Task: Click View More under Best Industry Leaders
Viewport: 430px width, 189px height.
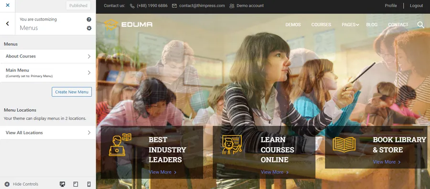Action: (162, 172)
